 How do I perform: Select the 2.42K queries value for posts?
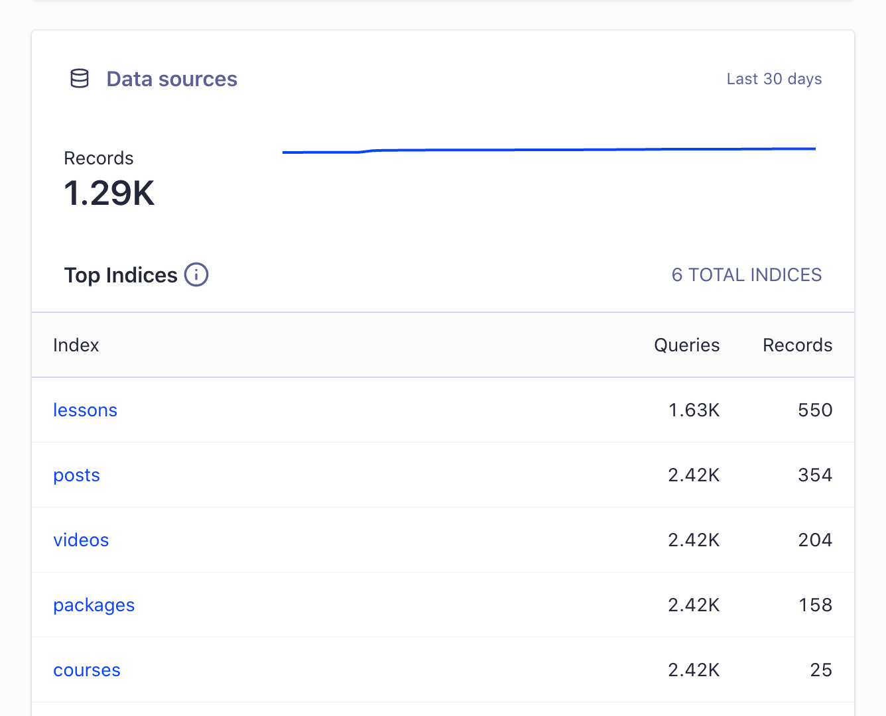(x=694, y=475)
